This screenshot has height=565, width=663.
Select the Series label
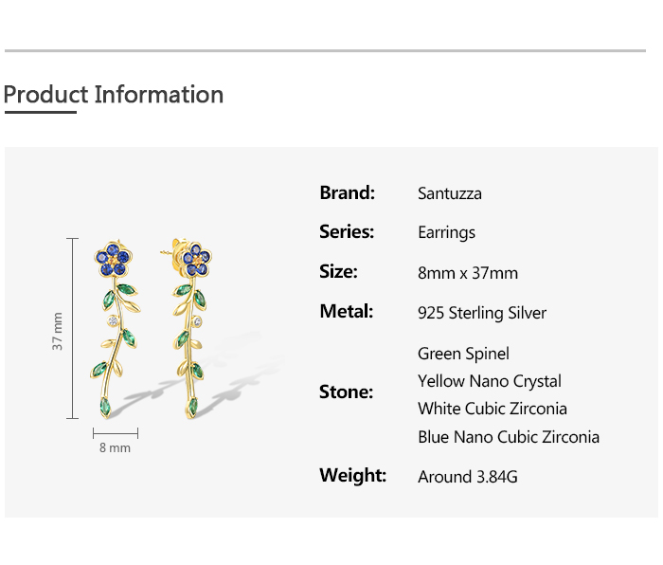click(x=347, y=231)
